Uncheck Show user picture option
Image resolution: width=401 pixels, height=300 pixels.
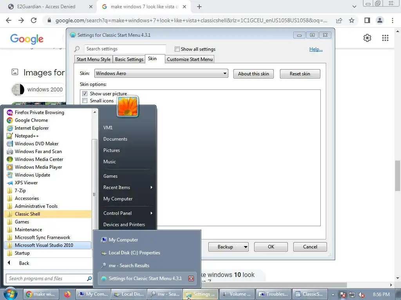click(x=85, y=94)
